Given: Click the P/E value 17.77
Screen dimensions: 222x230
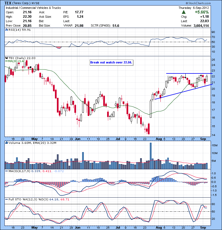Looking at the screenshot, I should (x=79, y=12).
